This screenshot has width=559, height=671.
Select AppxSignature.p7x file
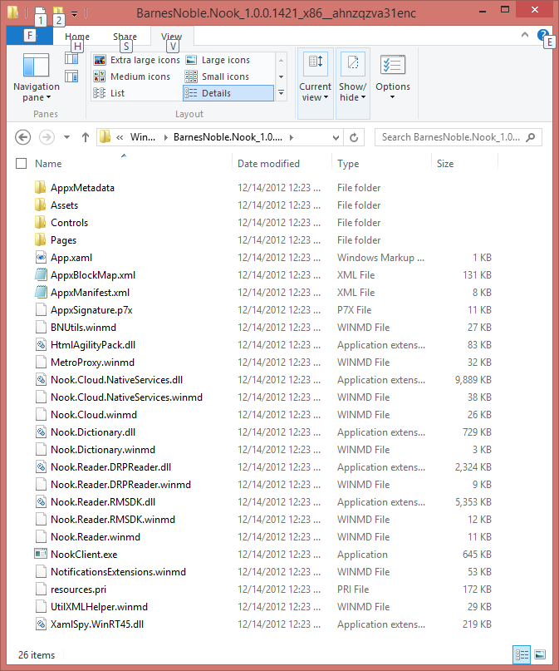[91, 310]
